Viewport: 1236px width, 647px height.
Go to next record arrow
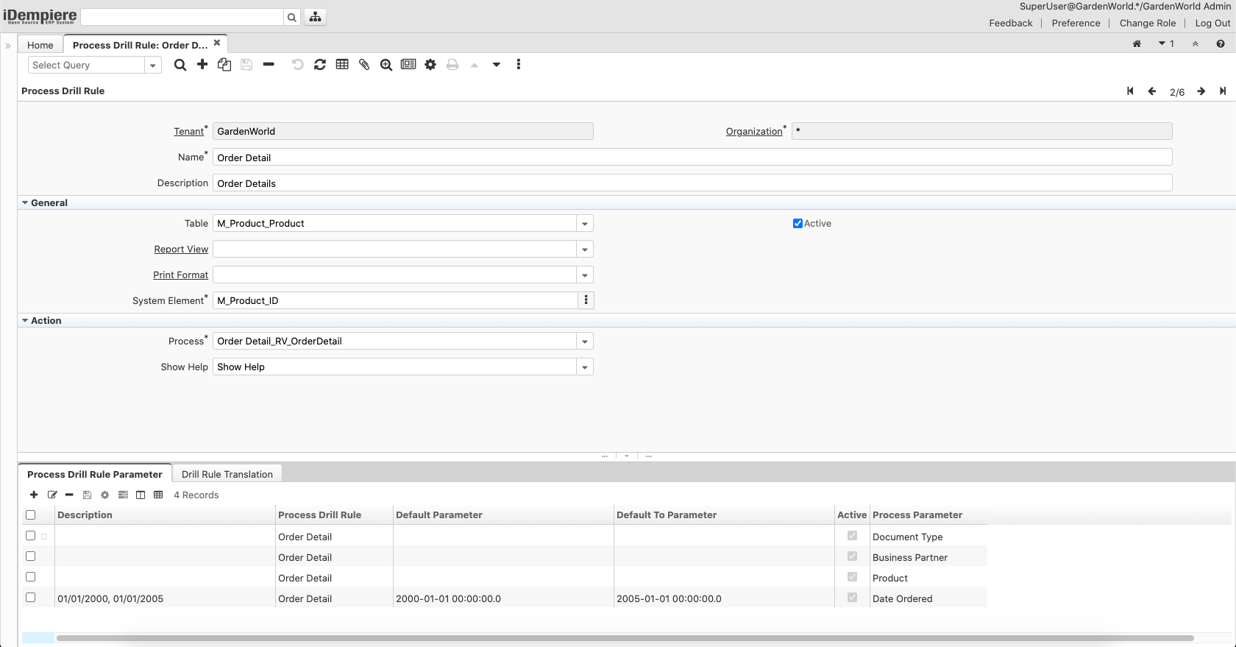tap(1201, 91)
